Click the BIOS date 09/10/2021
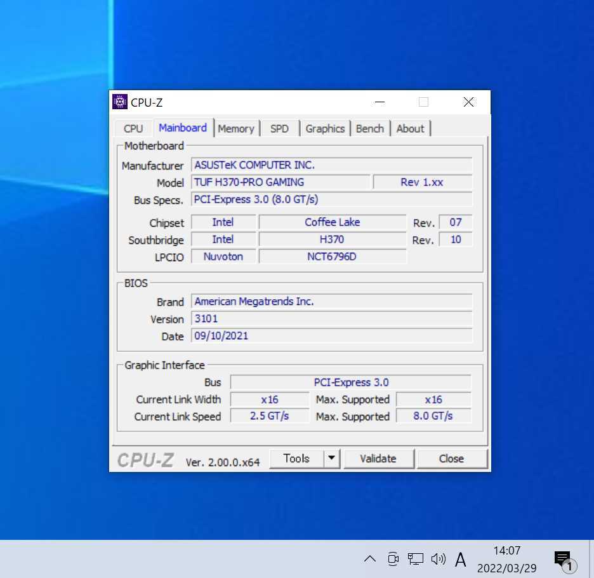The width and height of the screenshot is (594, 578). [x=332, y=335]
